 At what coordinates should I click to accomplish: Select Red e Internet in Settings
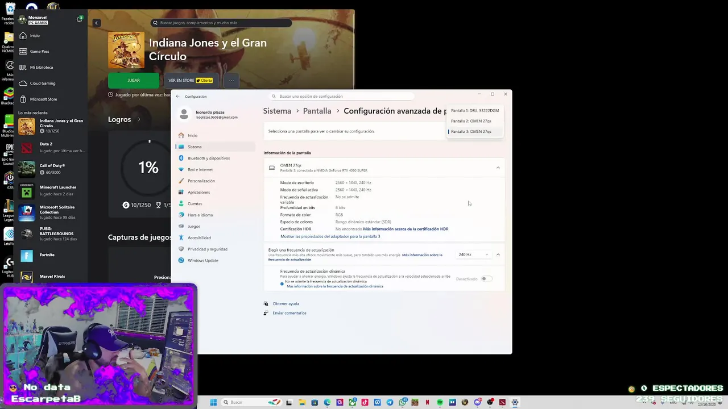pos(216,169)
